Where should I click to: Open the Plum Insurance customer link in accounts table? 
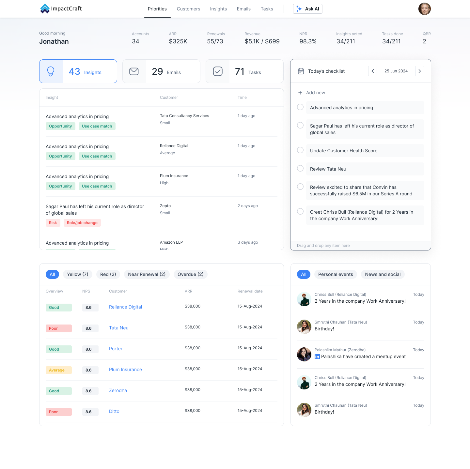click(125, 370)
